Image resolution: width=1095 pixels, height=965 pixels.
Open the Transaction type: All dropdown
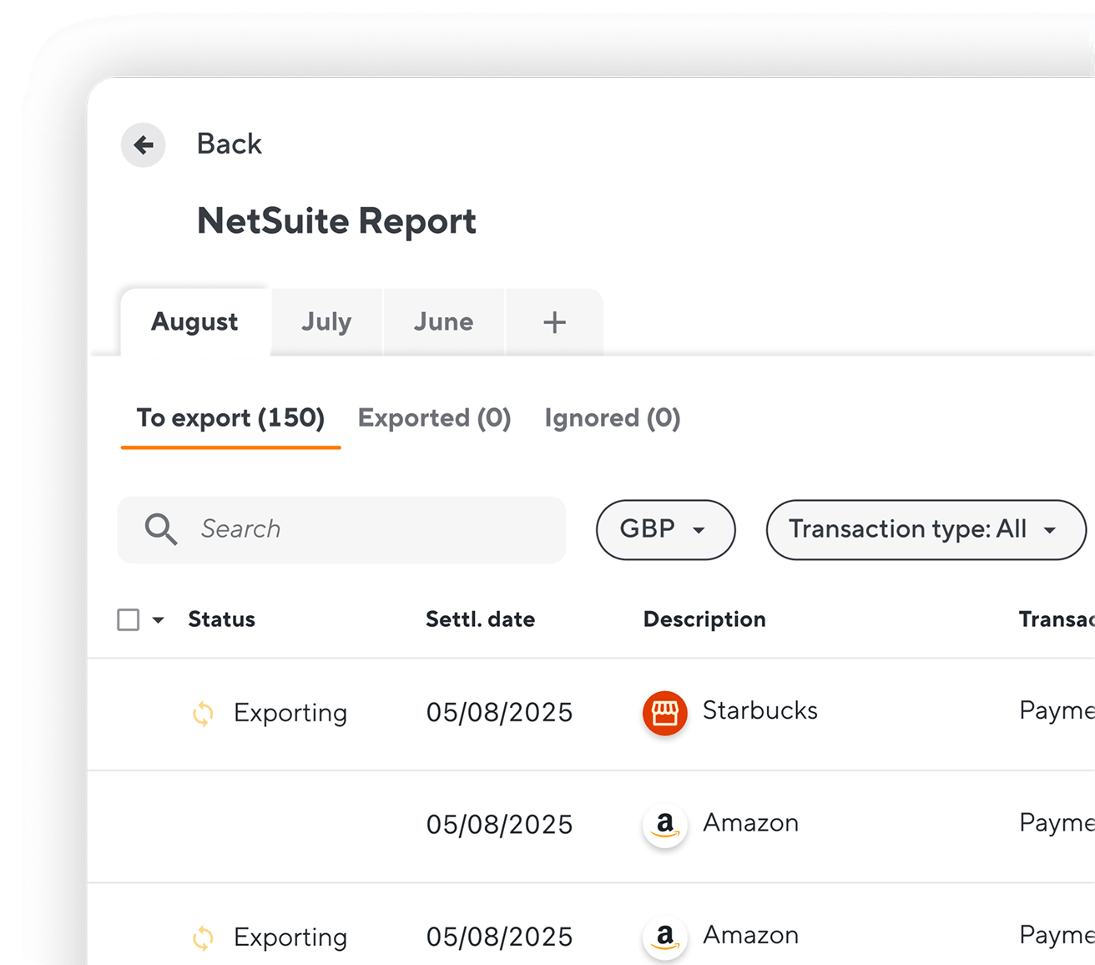coord(926,529)
